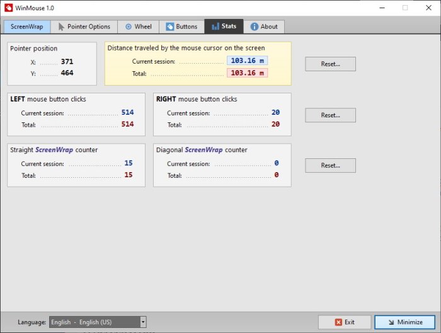Screen dimensions: 441x333
Task: Minimize window using title bar button
Action: pos(382,8)
